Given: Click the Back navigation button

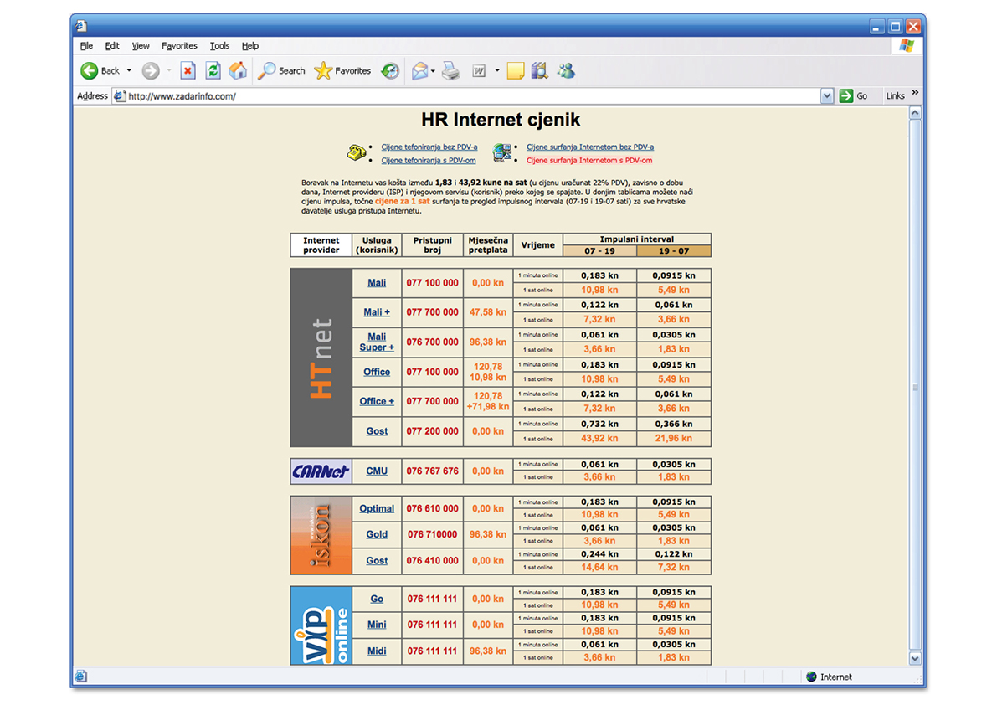Looking at the screenshot, I should (x=100, y=71).
